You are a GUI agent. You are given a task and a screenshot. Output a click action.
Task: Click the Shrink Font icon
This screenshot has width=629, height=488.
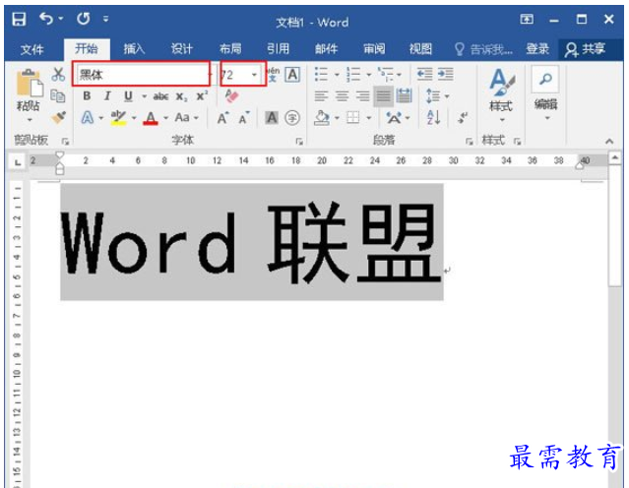point(243,118)
